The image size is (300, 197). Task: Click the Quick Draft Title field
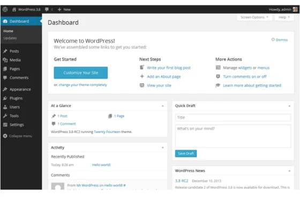pyautogui.click(x=233, y=118)
